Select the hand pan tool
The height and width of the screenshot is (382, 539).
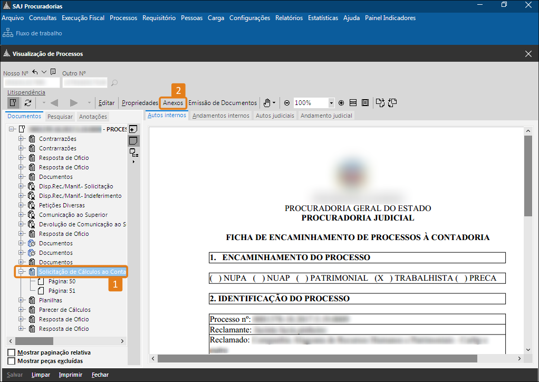[x=267, y=103]
